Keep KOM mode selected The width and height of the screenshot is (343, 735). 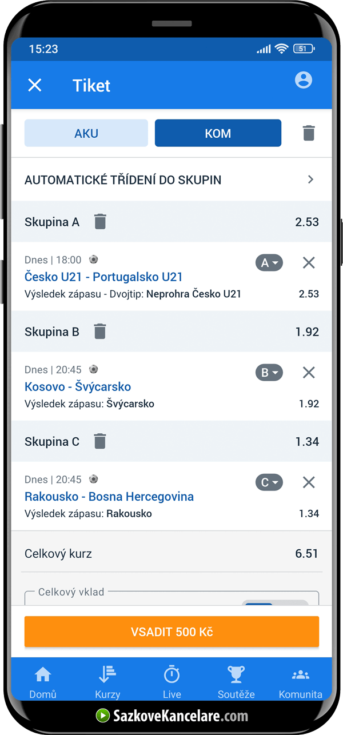pos(218,133)
